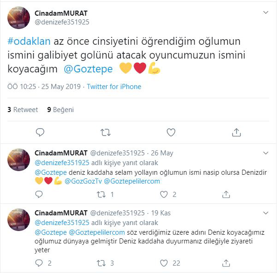Open CinadamMURAT's profile picture on main tweet
Image resolution: width=278 pixels, height=273 pixels.
(x=18, y=18)
